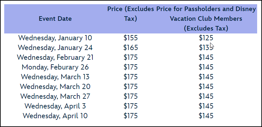Click the $155 price for January 10
Image resolution: width=262 pixels, height=127 pixels.
point(130,38)
